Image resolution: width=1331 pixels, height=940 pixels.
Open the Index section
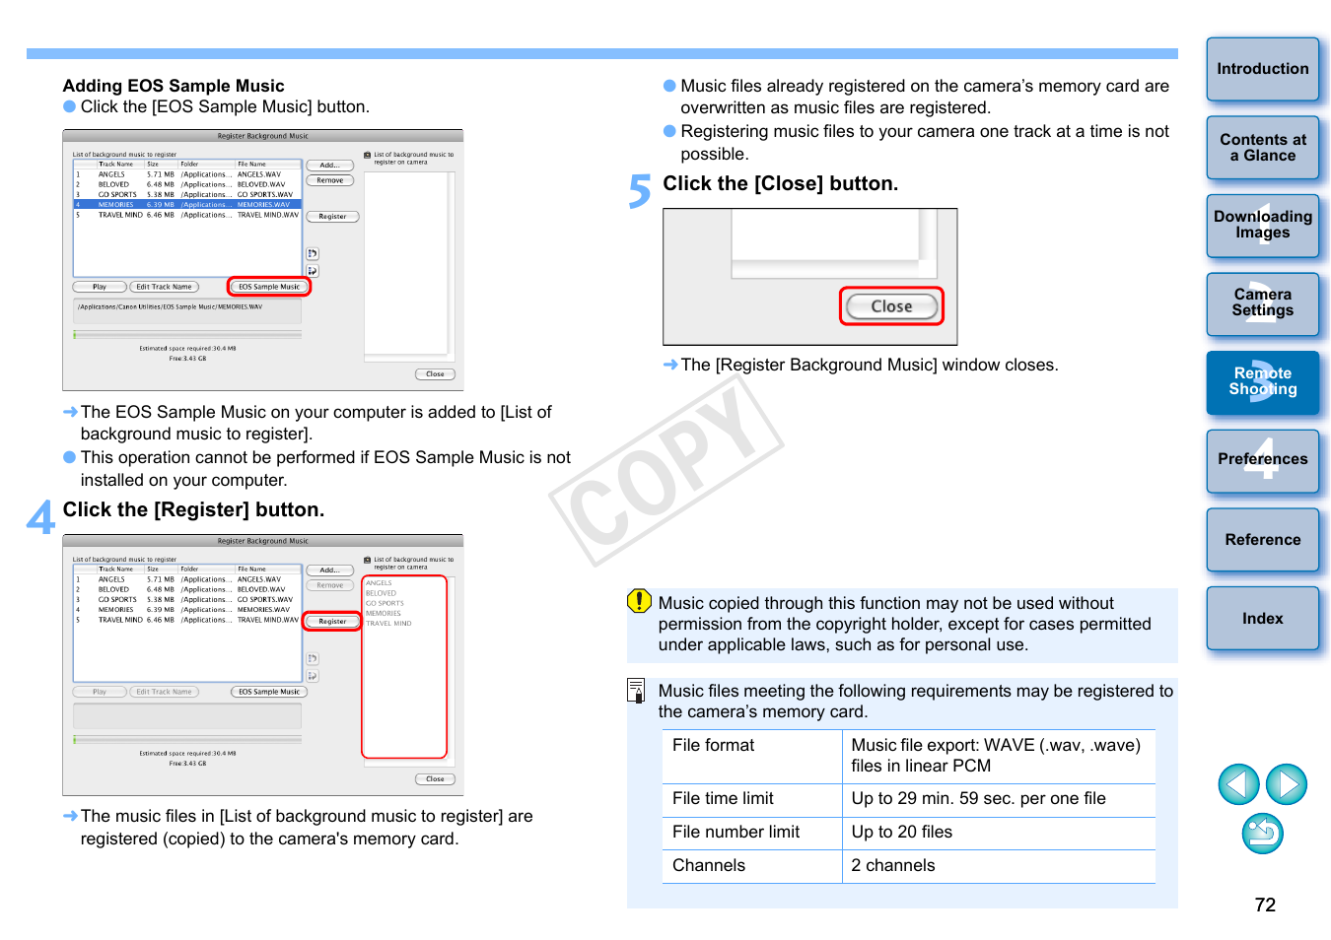[x=1262, y=618]
